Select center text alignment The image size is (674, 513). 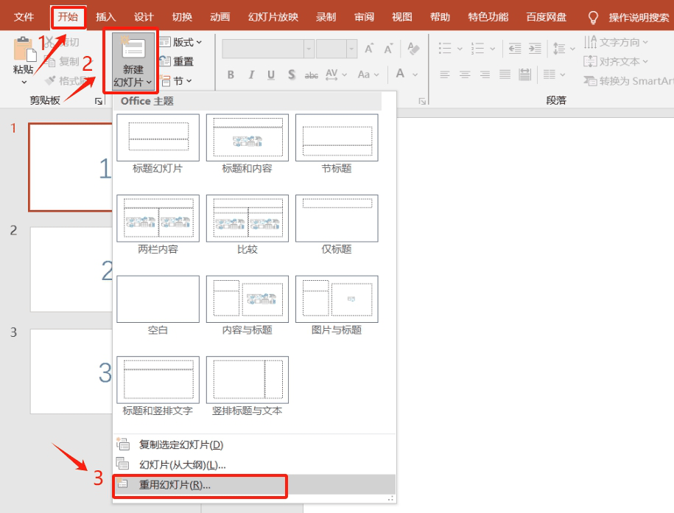pos(464,74)
